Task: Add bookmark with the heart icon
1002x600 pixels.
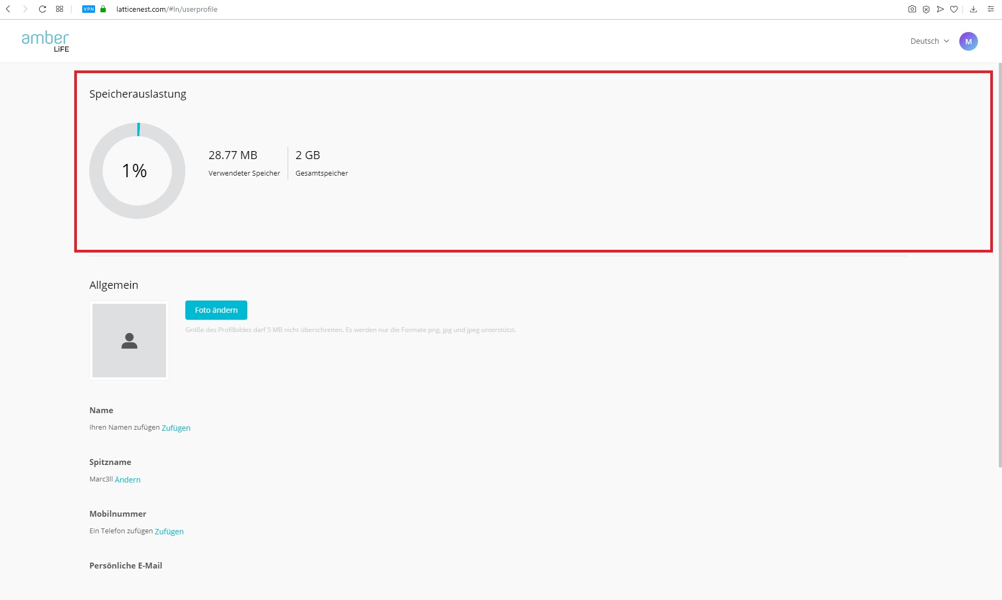Action: 954,9
